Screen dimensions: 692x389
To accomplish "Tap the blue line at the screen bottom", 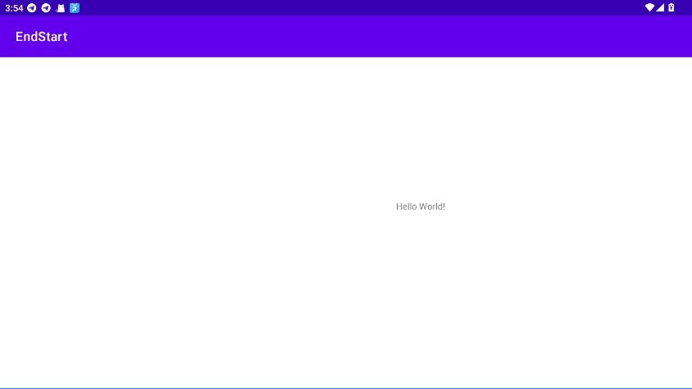I will (x=346, y=387).
